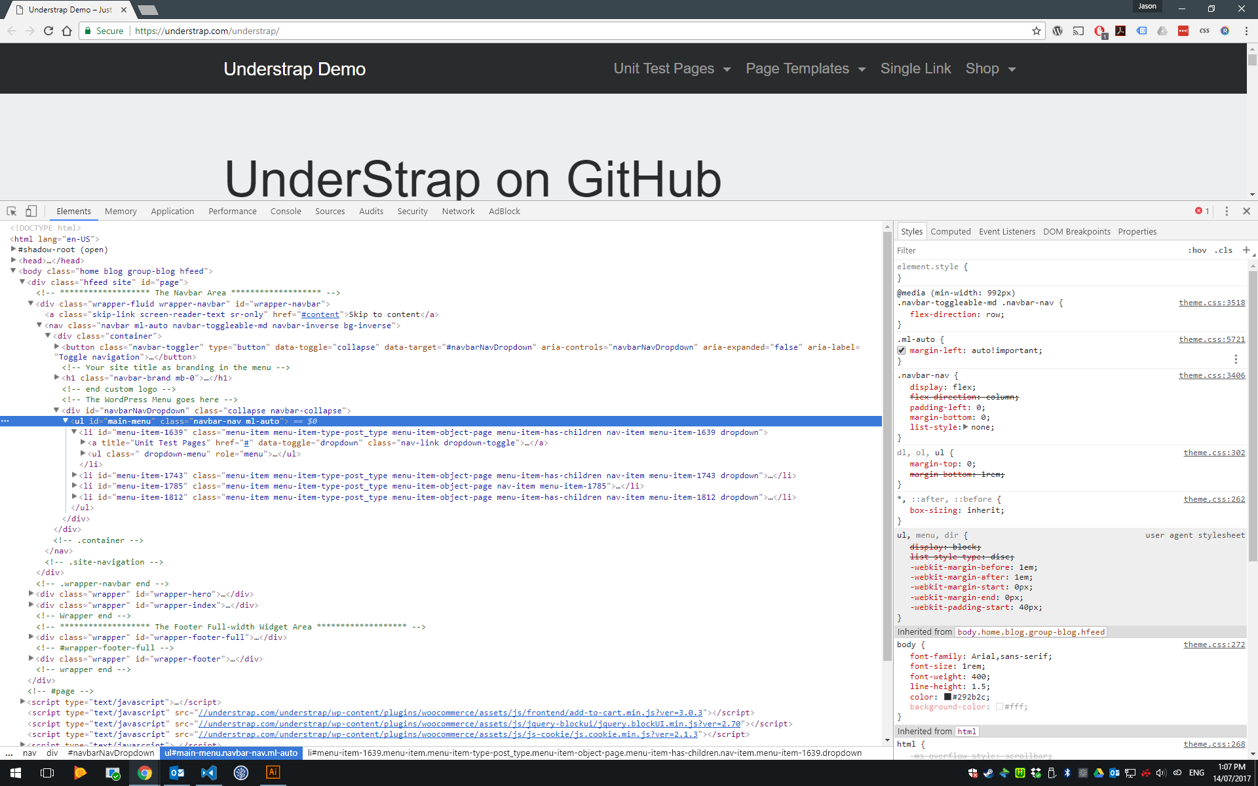This screenshot has width=1258, height=786.
Task: Open the DevTools customization menu
Action: tap(1227, 211)
